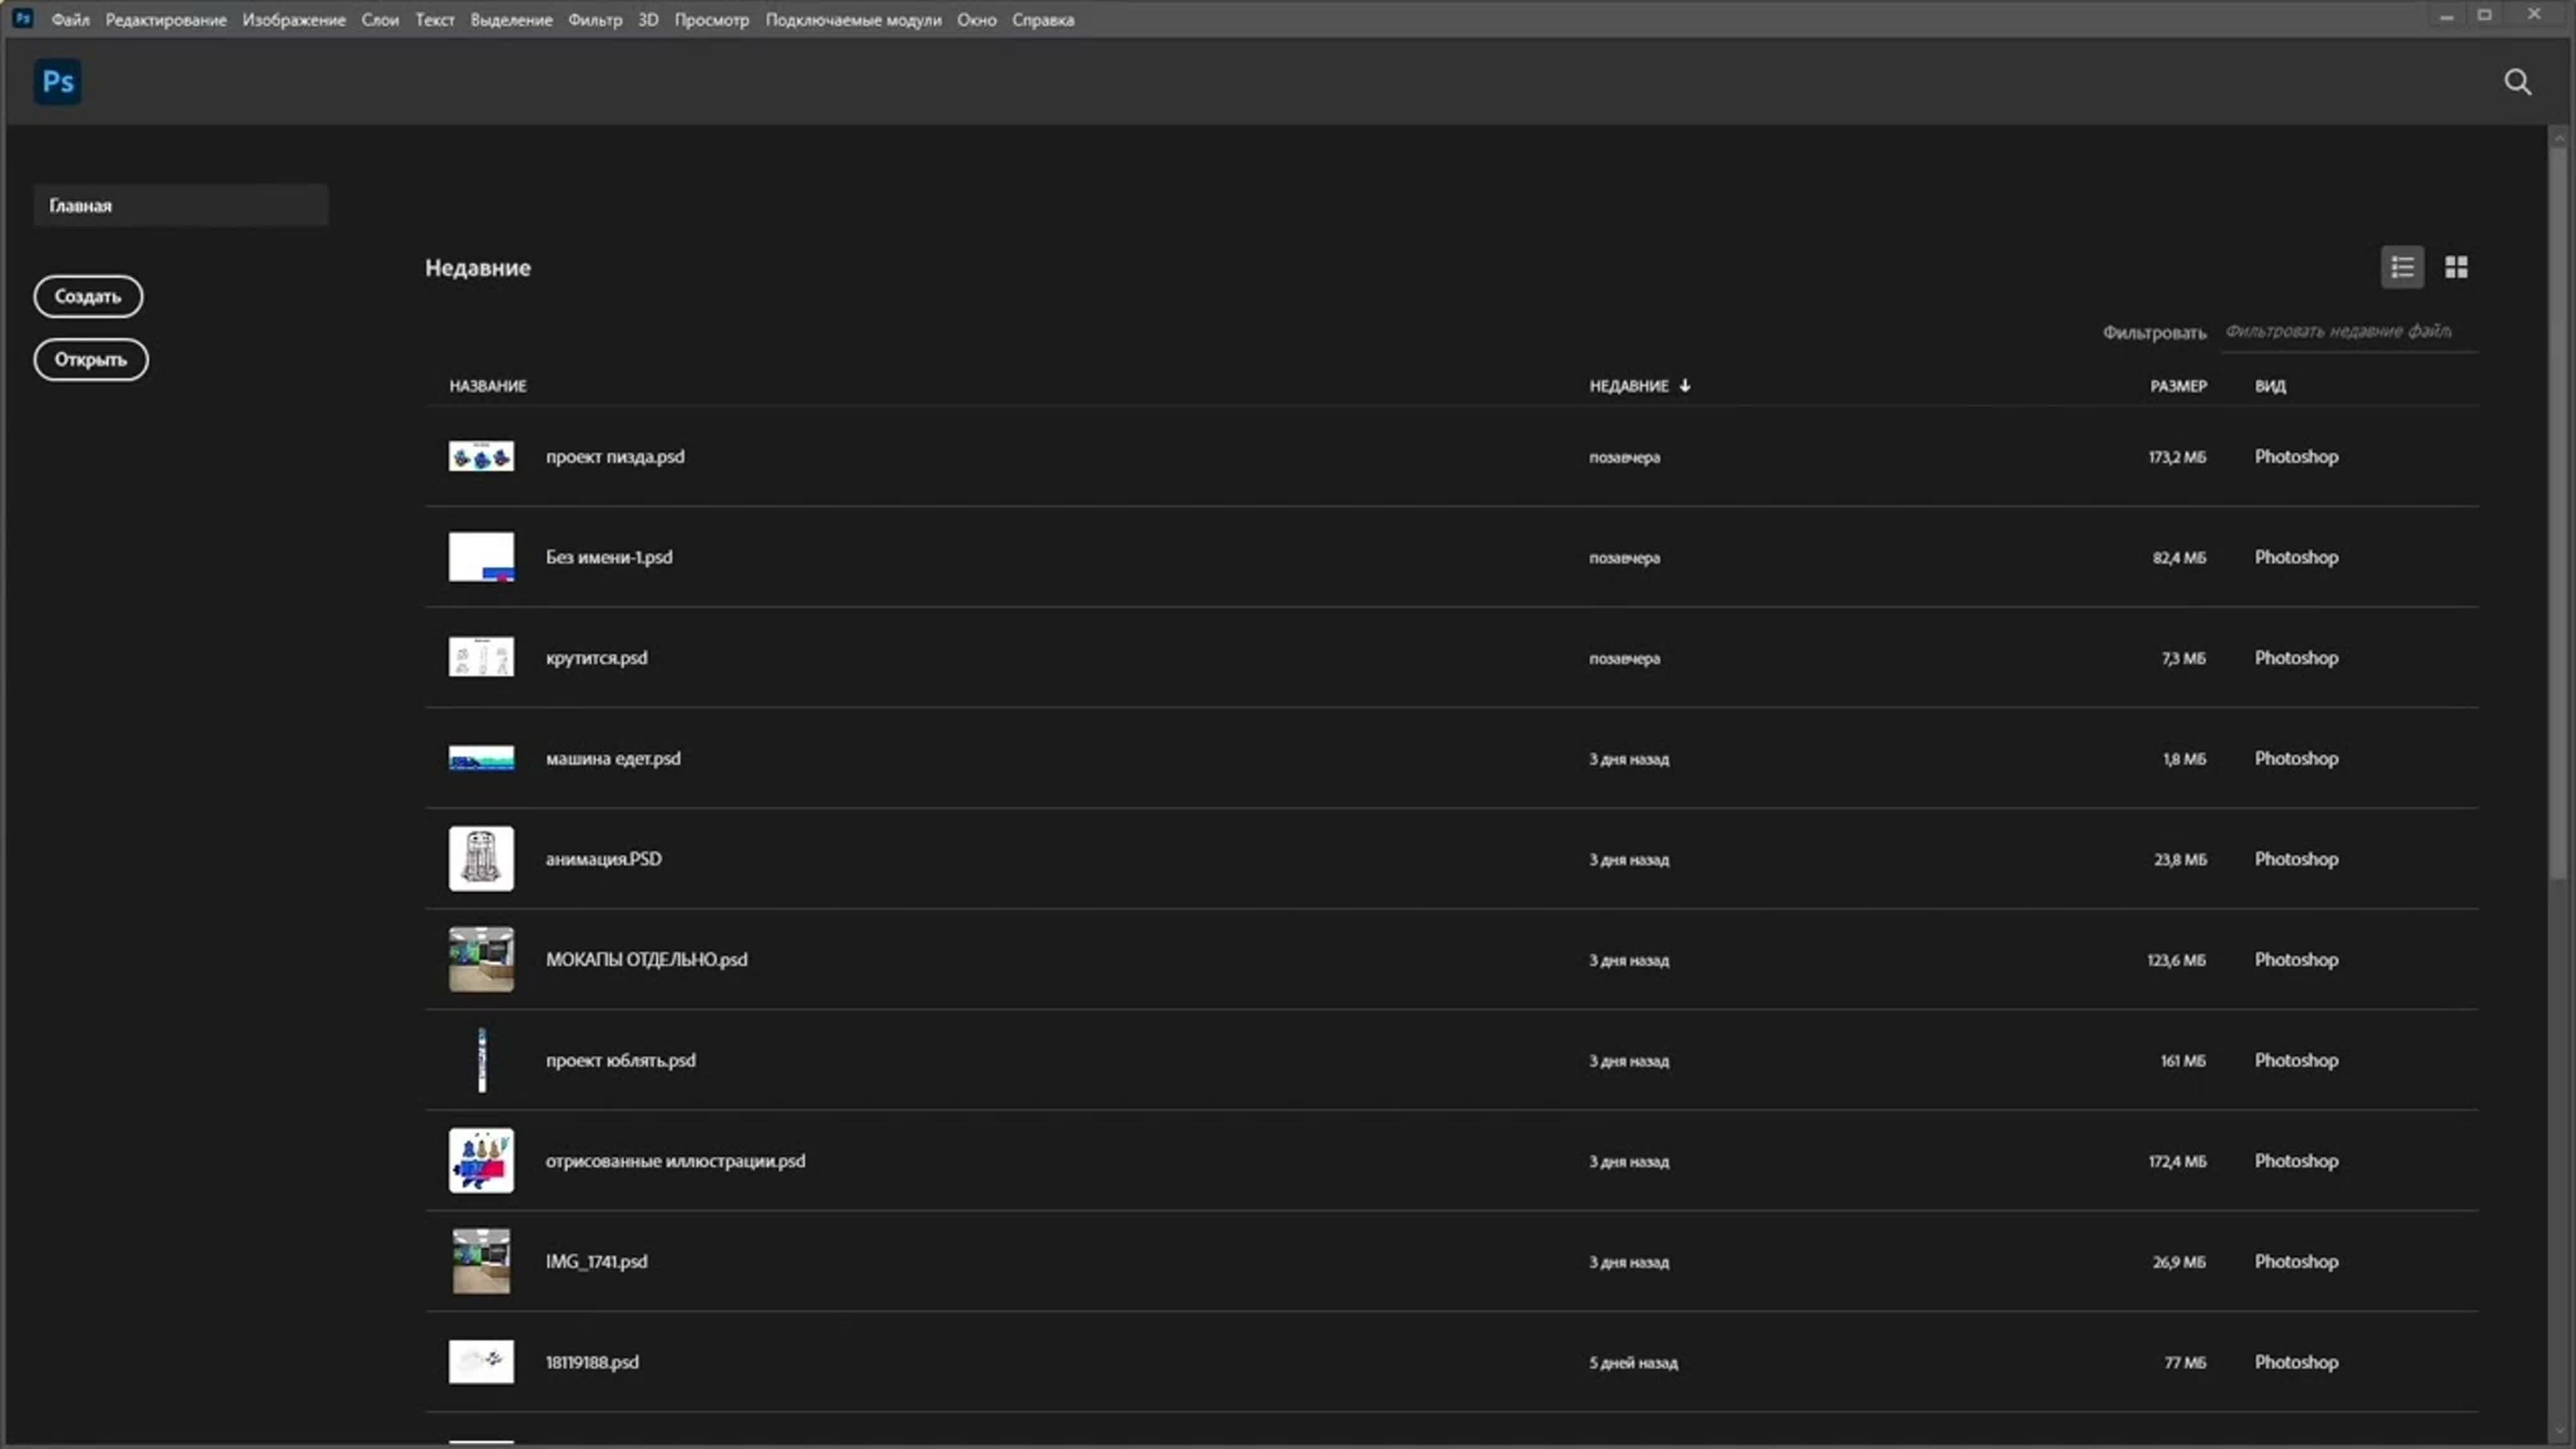Click the search magnifier icon
Image resolution: width=2576 pixels, height=1449 pixels.
(2517, 82)
